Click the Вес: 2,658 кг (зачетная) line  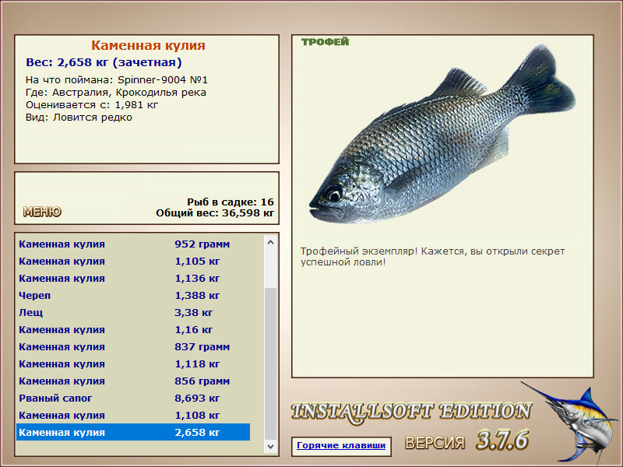(x=104, y=62)
